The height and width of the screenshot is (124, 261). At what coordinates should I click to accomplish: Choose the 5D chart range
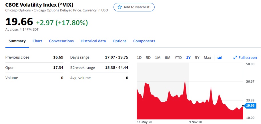148,57
